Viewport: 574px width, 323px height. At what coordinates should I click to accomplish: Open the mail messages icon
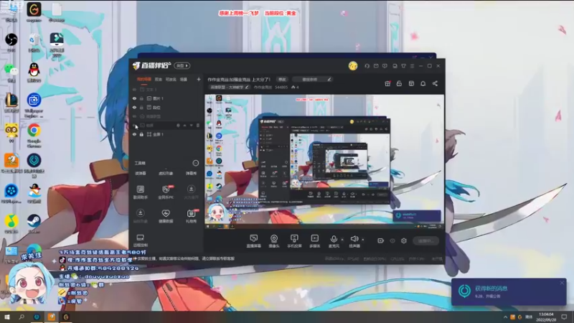point(376,66)
